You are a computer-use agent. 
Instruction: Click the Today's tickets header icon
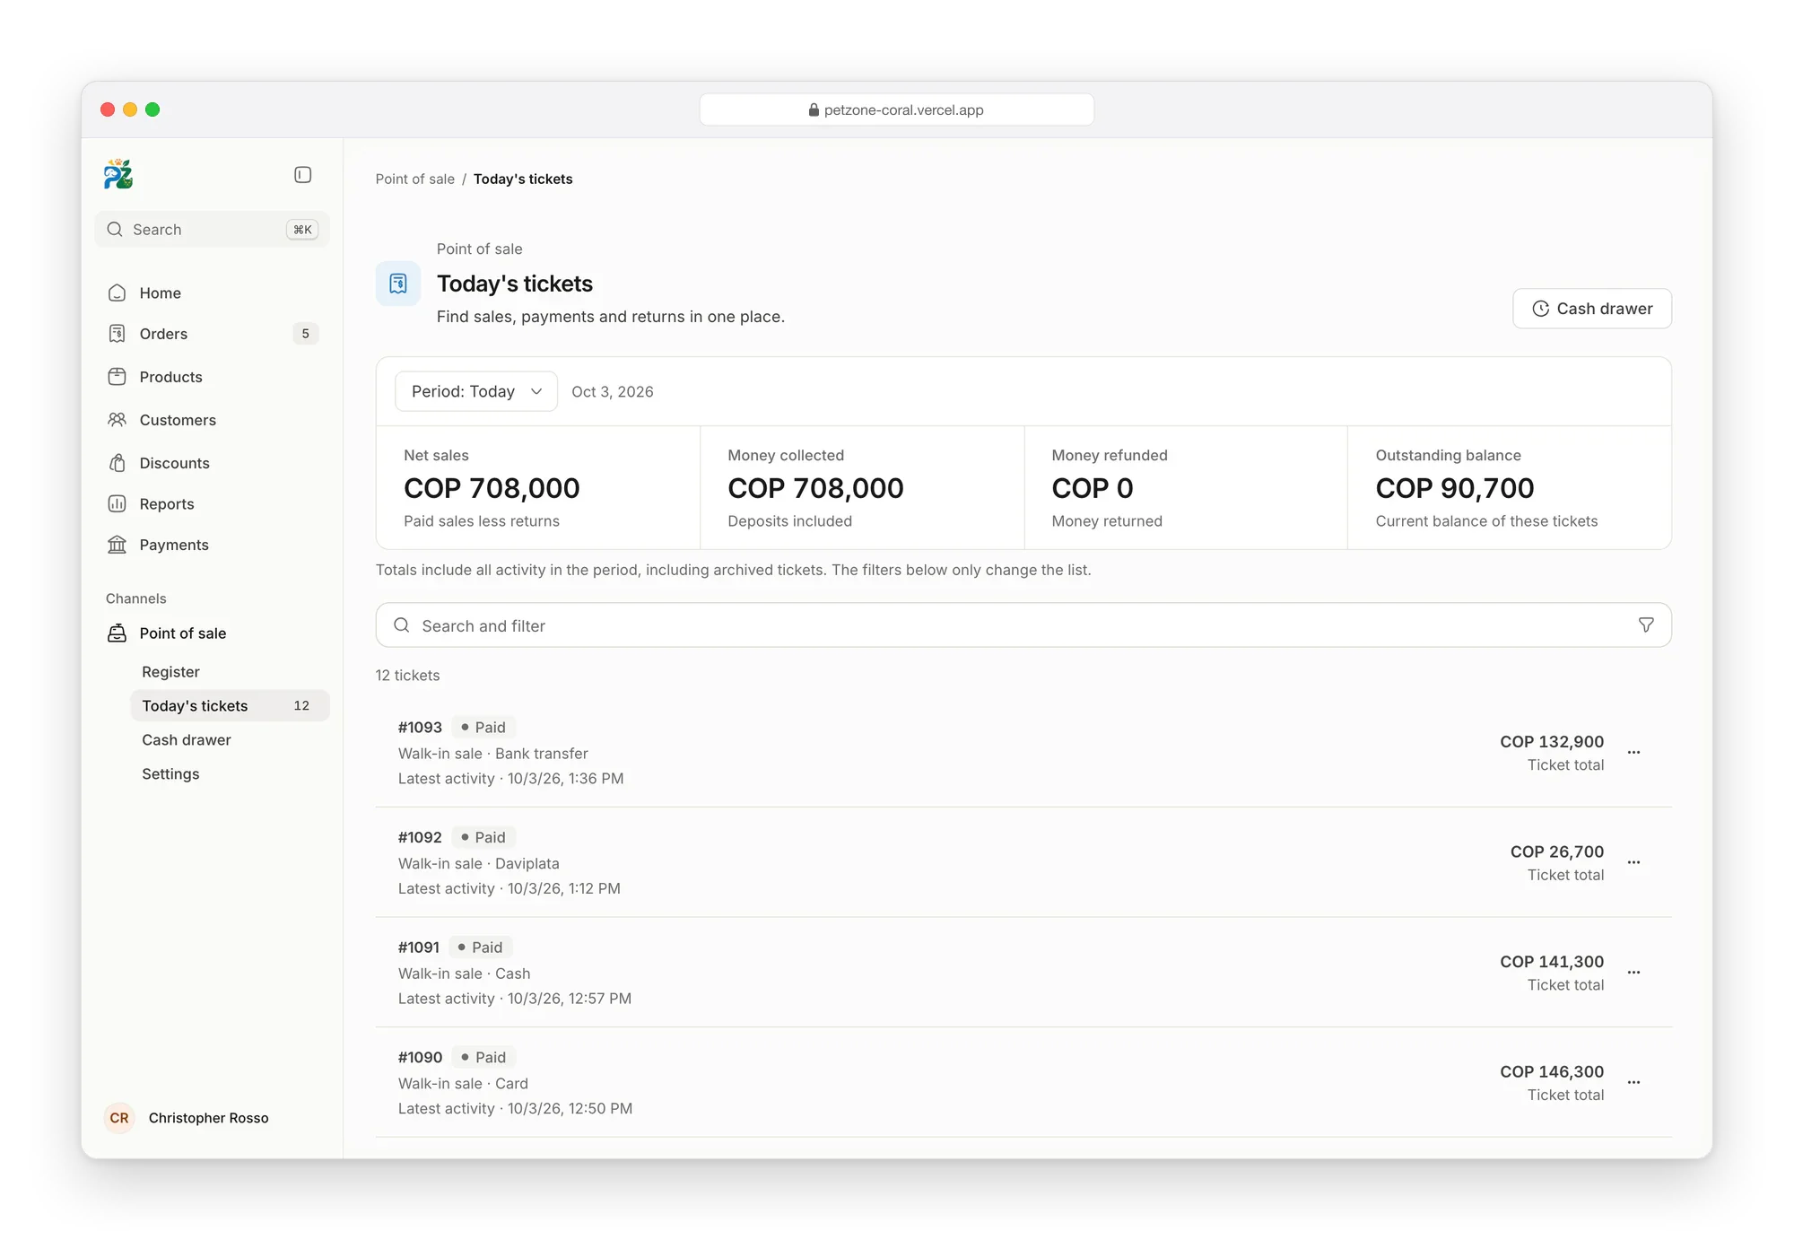[398, 284]
